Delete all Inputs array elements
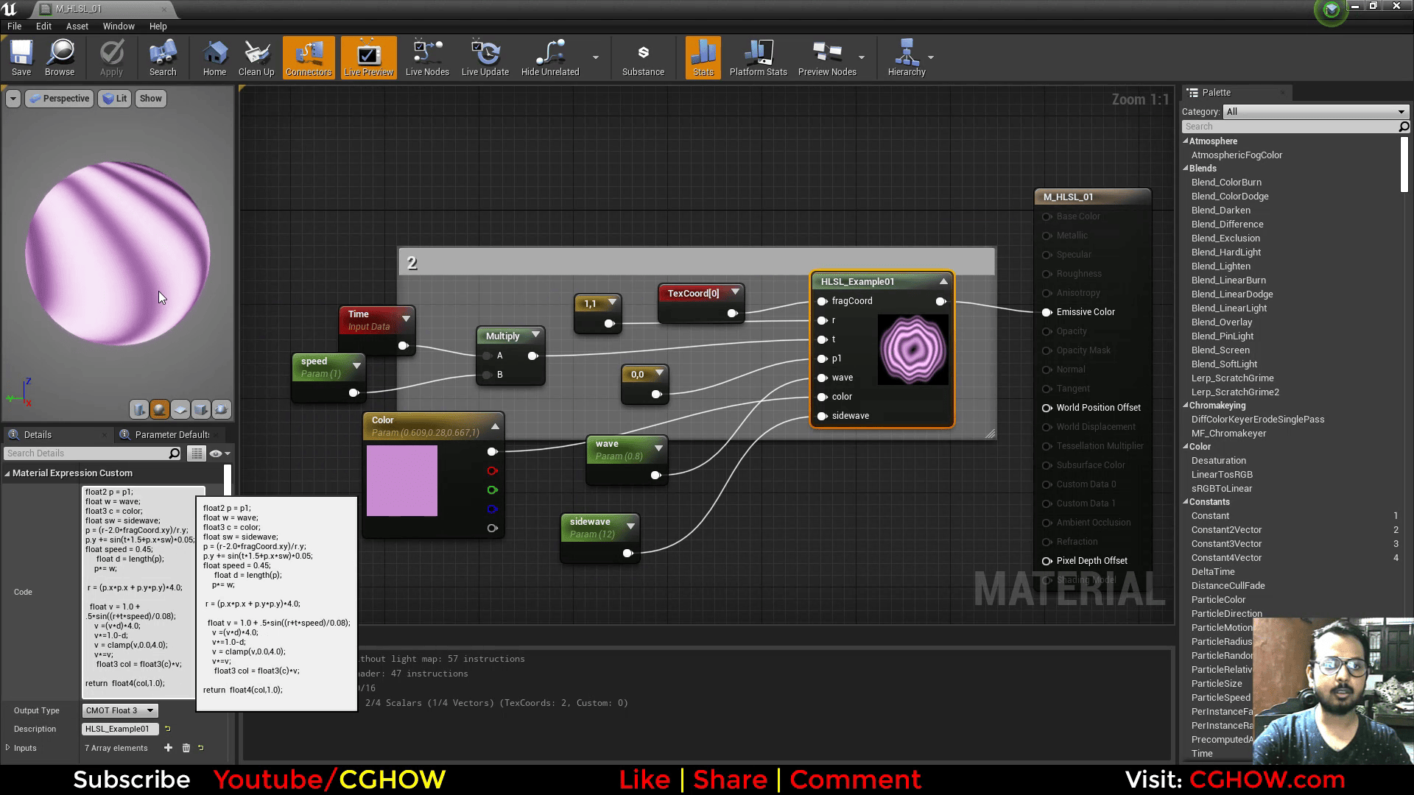 pyautogui.click(x=186, y=748)
